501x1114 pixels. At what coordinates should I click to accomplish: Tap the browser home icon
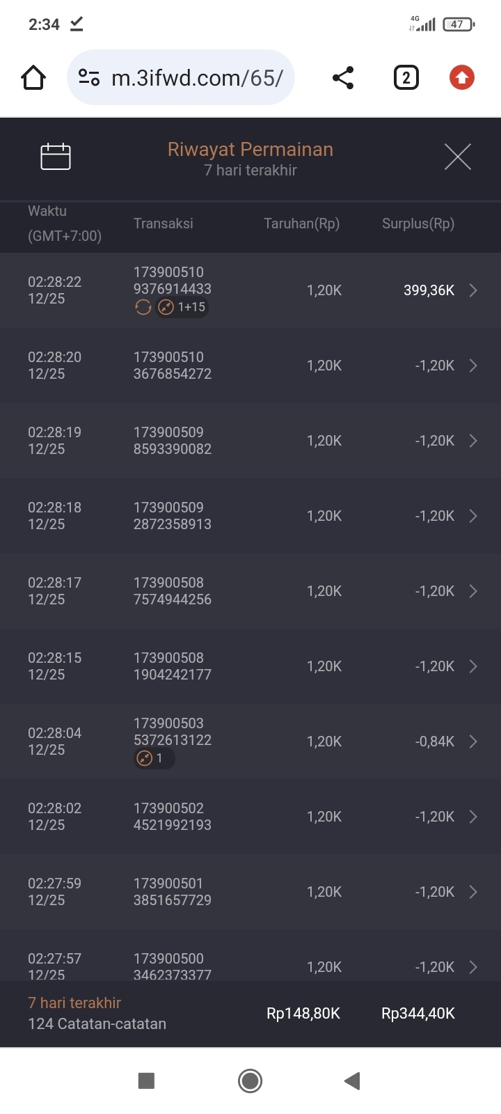[33, 77]
